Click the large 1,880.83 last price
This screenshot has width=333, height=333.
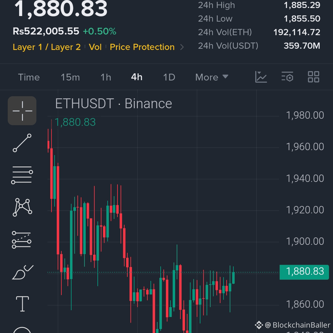point(61,9)
